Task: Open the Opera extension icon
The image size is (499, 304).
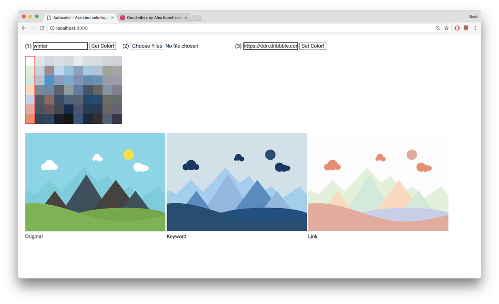Action: [457, 28]
